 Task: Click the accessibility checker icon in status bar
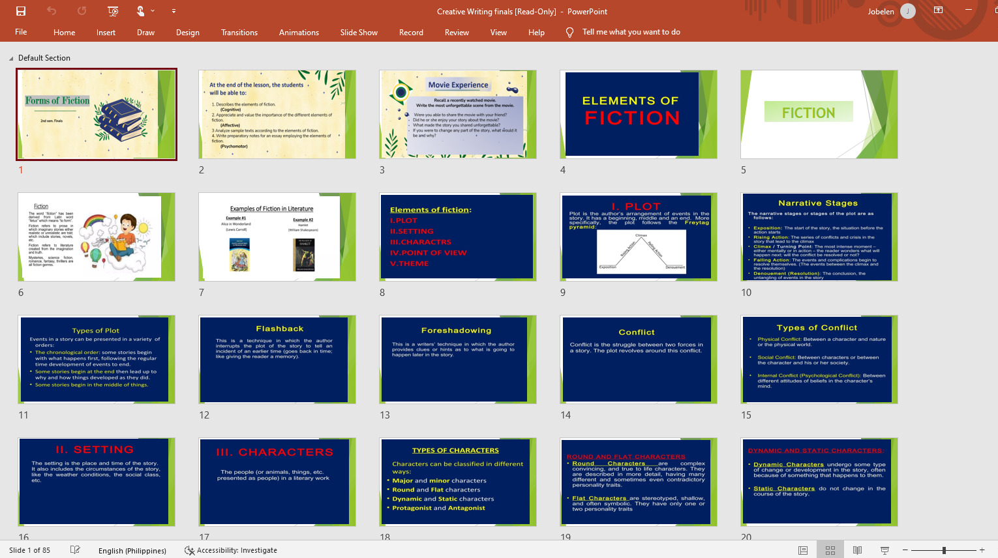tap(190, 550)
